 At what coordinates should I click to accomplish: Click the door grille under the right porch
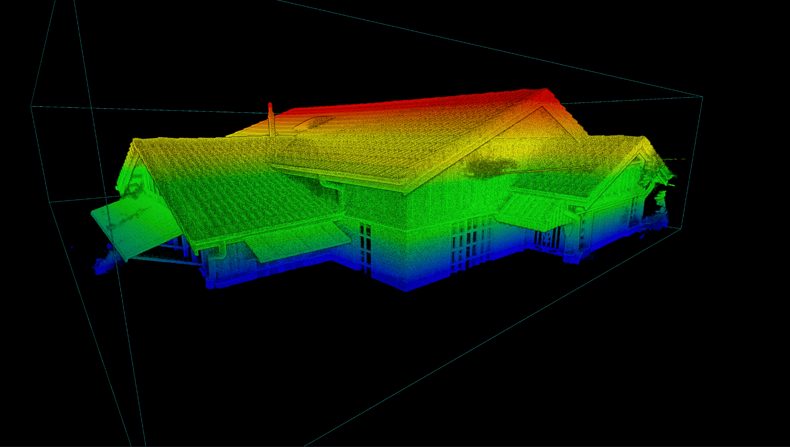pos(545,238)
